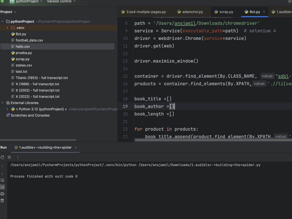Click the 'value:' inlay hint on line 15

click(267, 76)
